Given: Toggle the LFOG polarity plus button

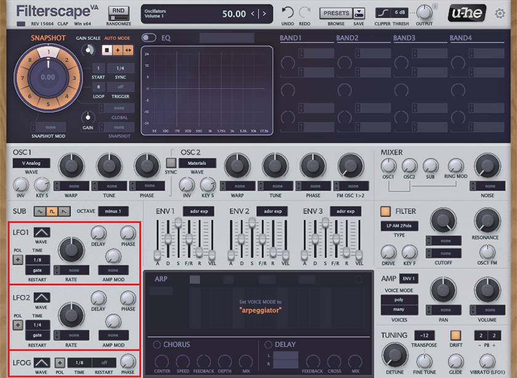Looking at the screenshot, I should [x=60, y=363].
